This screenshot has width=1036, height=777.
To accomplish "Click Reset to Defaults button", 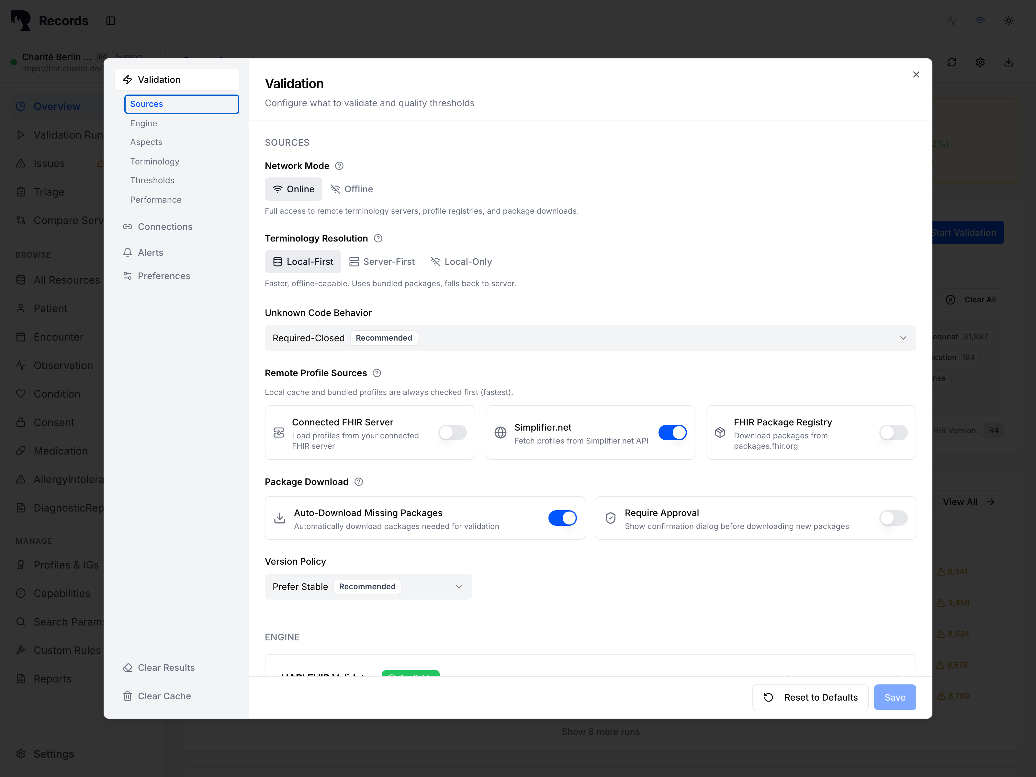I will coord(810,697).
